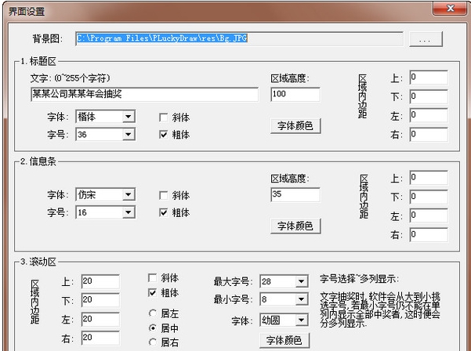Enable 斜体 checkbox in 滚动区
The image size is (471, 351).
click(x=152, y=277)
